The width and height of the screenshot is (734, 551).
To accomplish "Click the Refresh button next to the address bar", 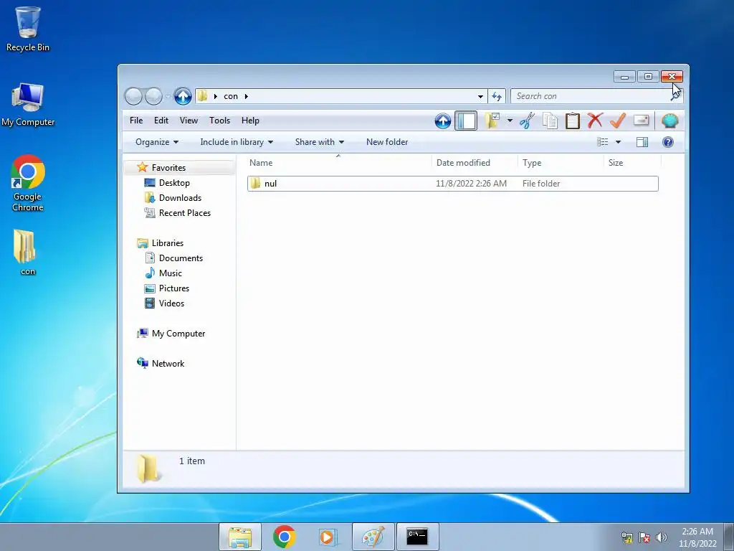I will coord(497,96).
